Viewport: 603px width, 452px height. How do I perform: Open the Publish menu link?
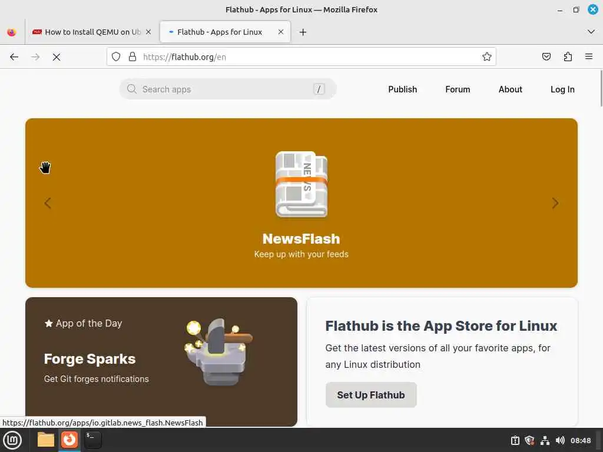402,89
